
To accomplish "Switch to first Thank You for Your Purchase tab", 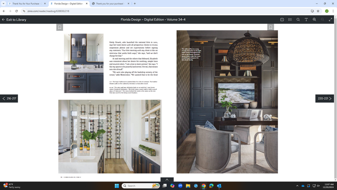I will (27, 4).
